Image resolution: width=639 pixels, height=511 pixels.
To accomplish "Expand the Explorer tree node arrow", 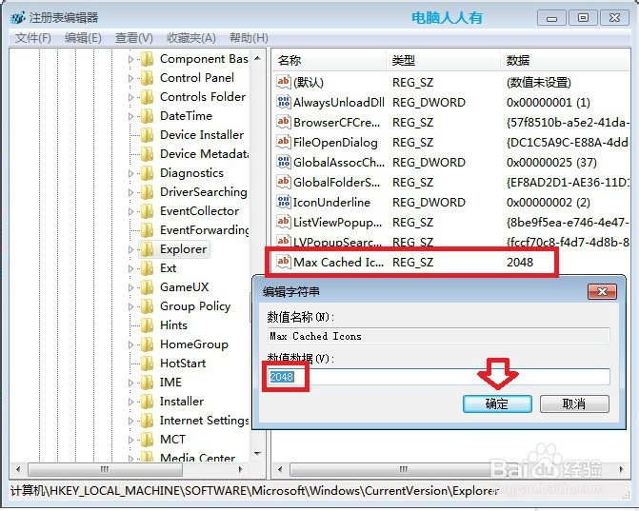I will 130,249.
